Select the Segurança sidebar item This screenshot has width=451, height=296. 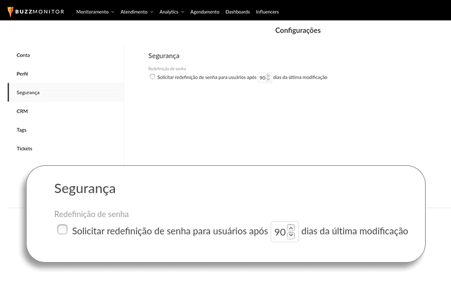point(28,92)
